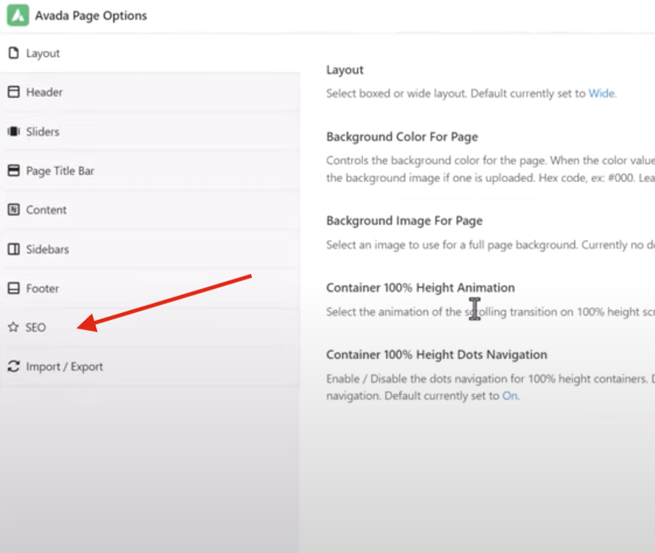Click the Layout option heading
This screenshot has width=655, height=553.
click(345, 70)
